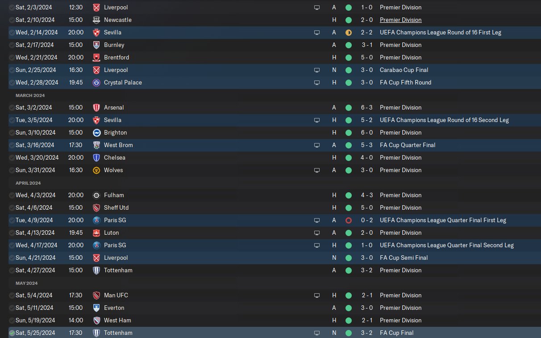This screenshot has height=338, width=541.
Task: Click the TV broadcast icon for Carabao Cup Final
Action: (x=317, y=70)
